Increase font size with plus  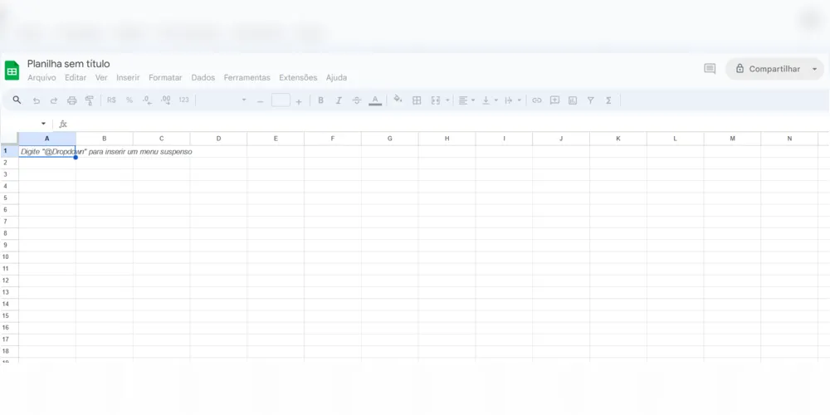[299, 100]
